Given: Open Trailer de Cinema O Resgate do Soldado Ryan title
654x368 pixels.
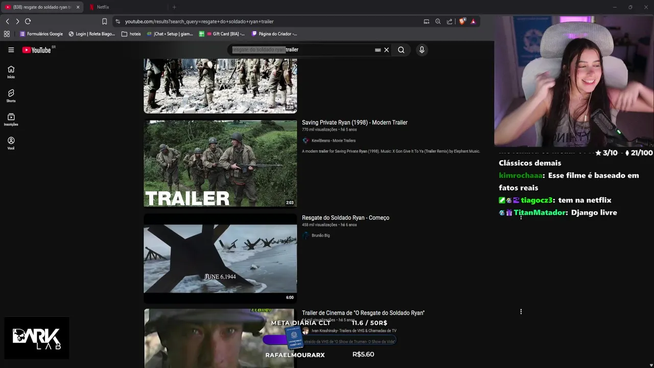Looking at the screenshot, I should pos(363,313).
